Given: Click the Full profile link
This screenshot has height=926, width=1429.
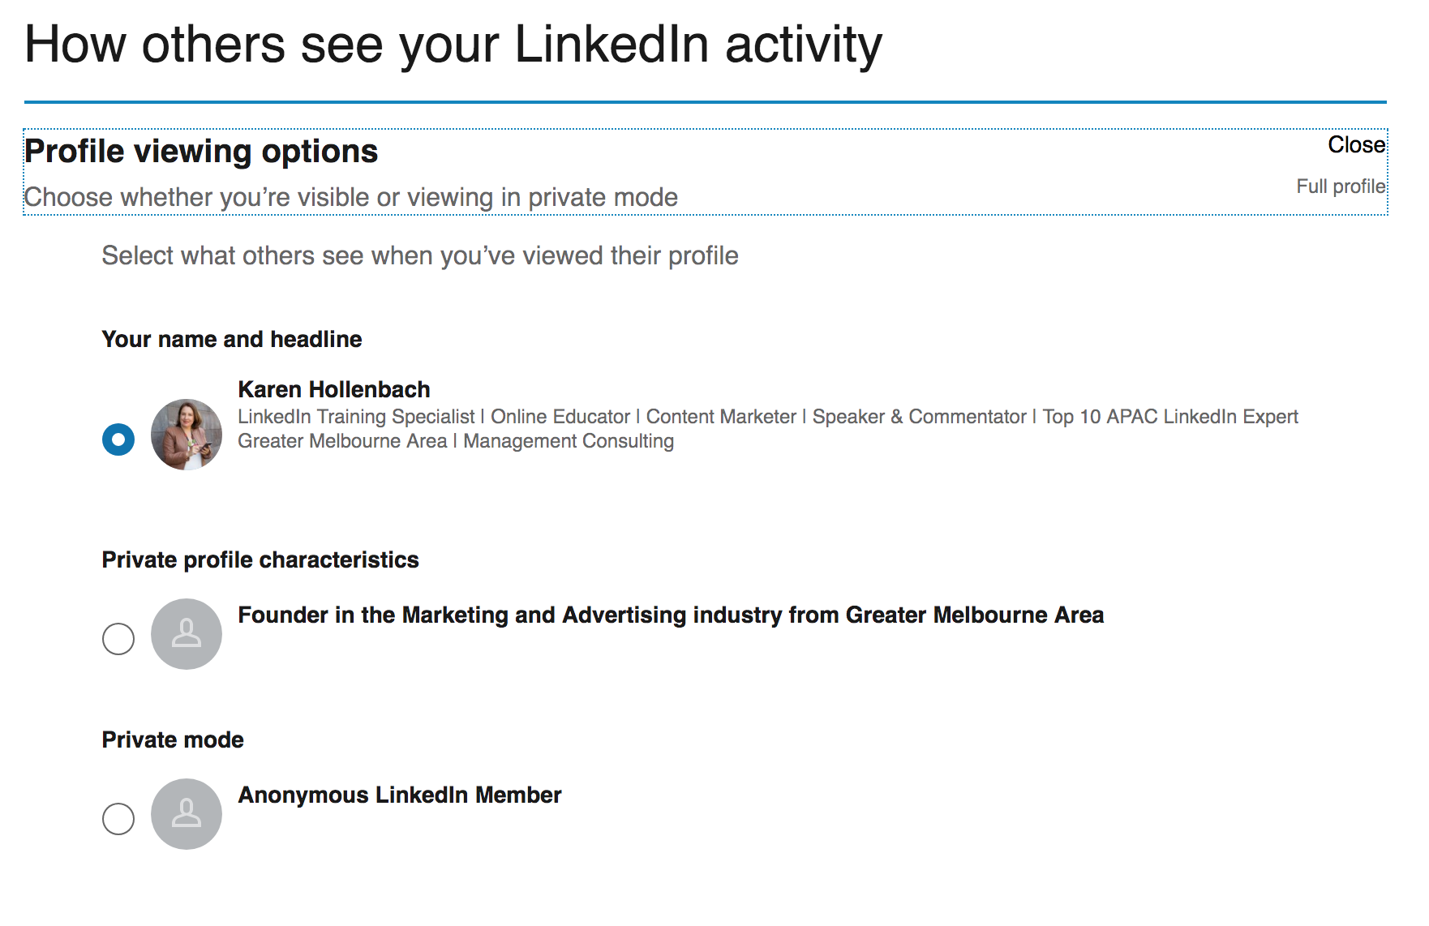Looking at the screenshot, I should pos(1341,186).
